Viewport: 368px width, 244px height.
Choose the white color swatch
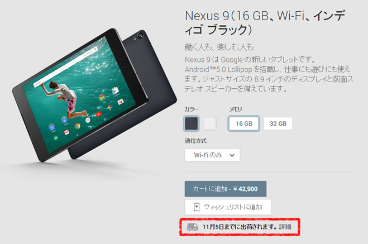[209, 123]
